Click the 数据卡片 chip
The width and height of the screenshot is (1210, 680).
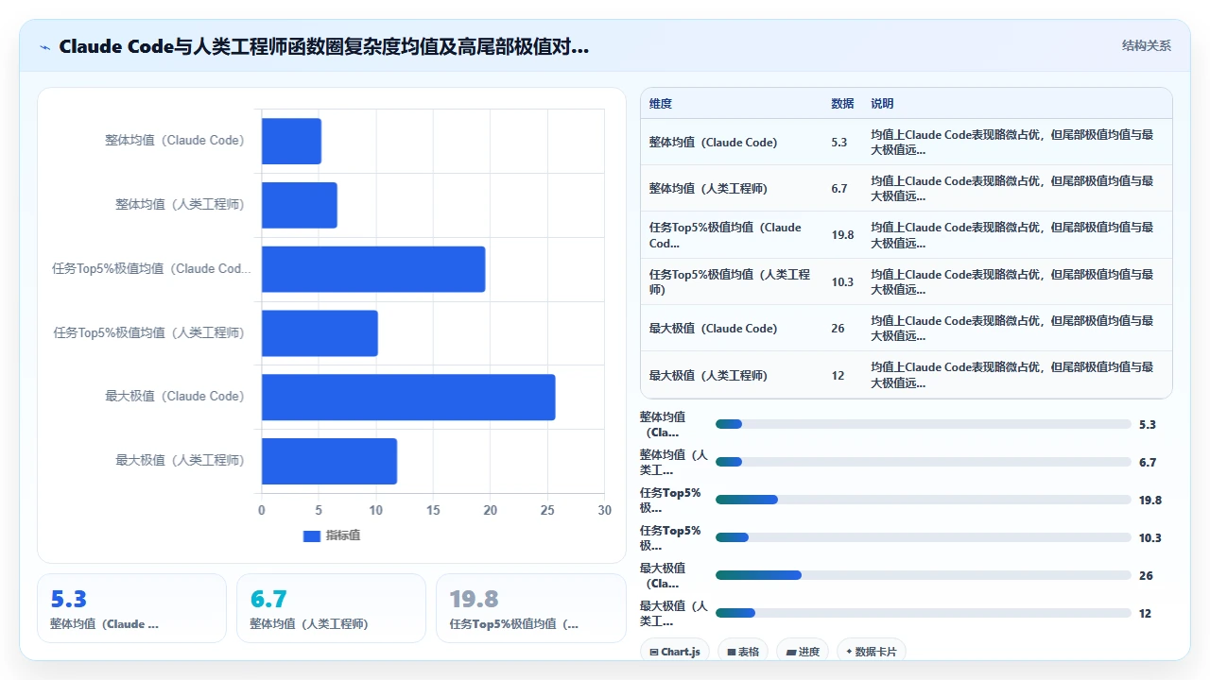(872, 651)
